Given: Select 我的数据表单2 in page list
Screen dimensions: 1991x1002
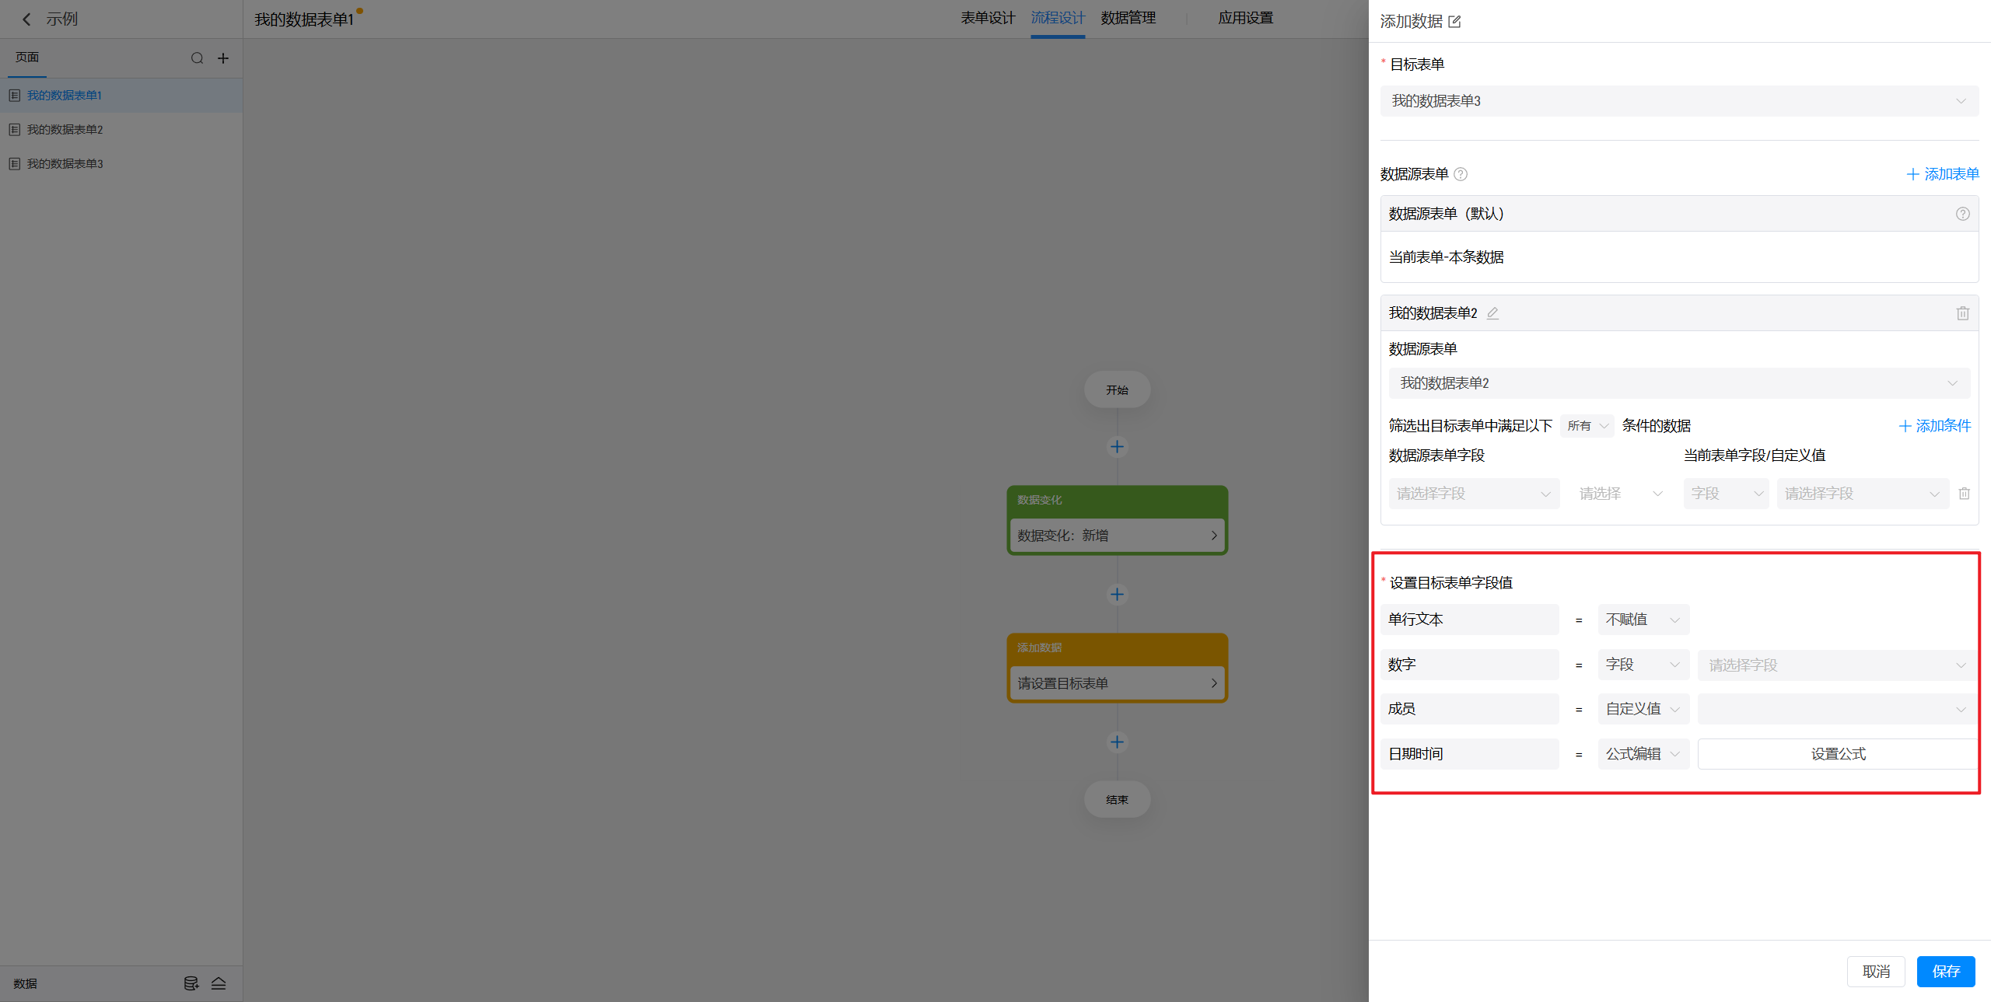Looking at the screenshot, I should point(65,130).
